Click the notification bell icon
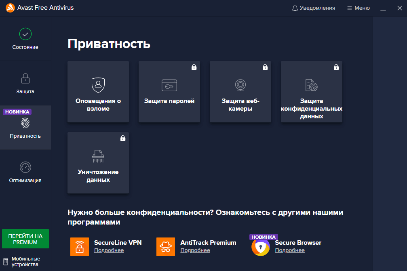This screenshot has width=407, height=271. coord(295,8)
